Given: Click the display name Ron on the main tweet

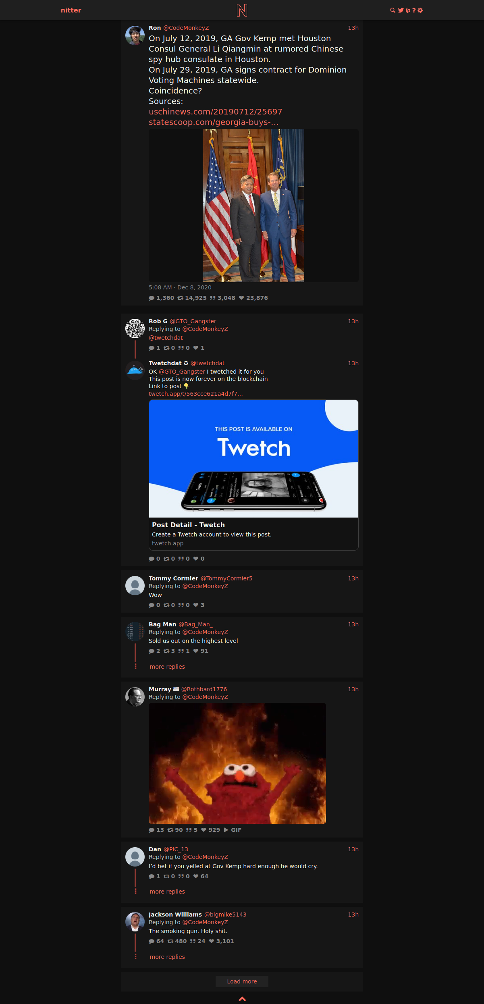Looking at the screenshot, I should 155,28.
